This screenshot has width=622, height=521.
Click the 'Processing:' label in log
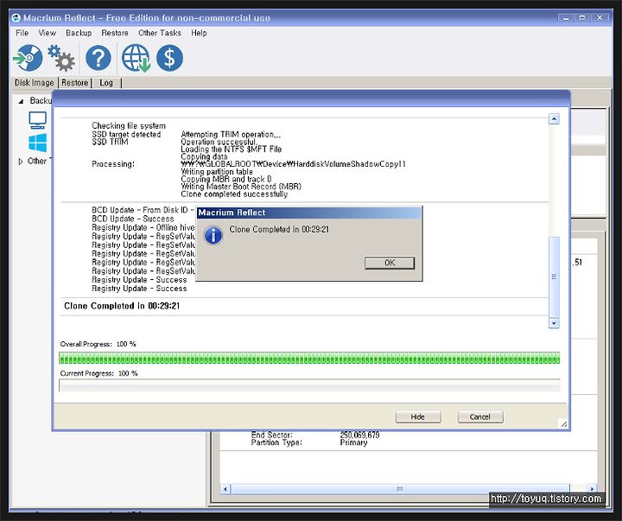click(x=113, y=164)
